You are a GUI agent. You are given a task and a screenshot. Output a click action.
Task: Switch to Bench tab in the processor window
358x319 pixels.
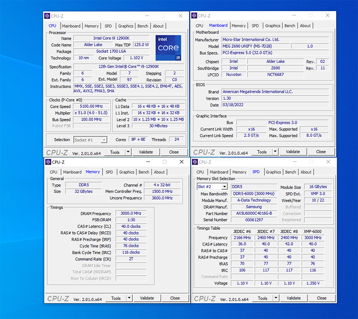[143, 26]
